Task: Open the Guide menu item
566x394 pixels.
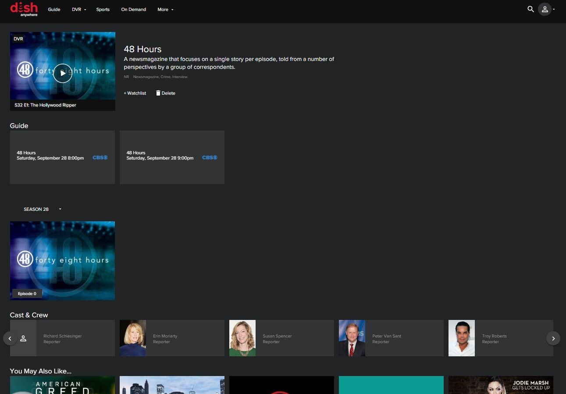Action: point(54,10)
